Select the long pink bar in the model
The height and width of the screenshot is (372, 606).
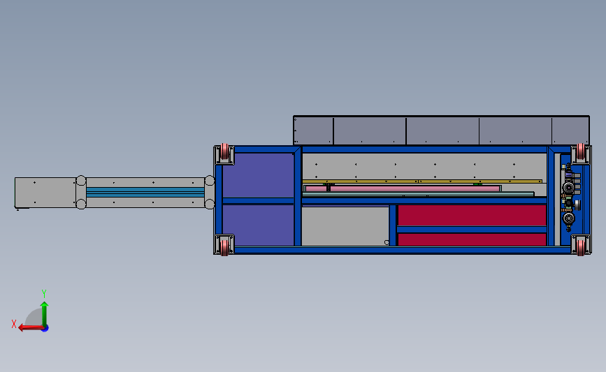point(403,188)
